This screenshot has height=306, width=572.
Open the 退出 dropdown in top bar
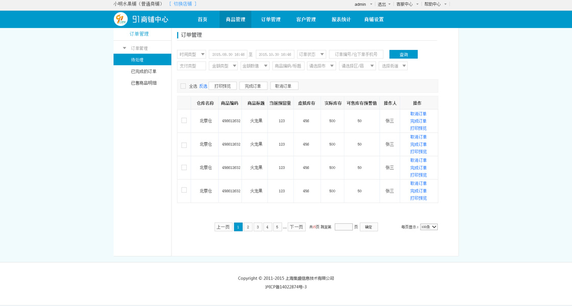[x=384, y=5]
